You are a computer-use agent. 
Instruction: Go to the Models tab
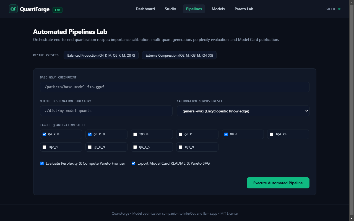click(x=218, y=9)
